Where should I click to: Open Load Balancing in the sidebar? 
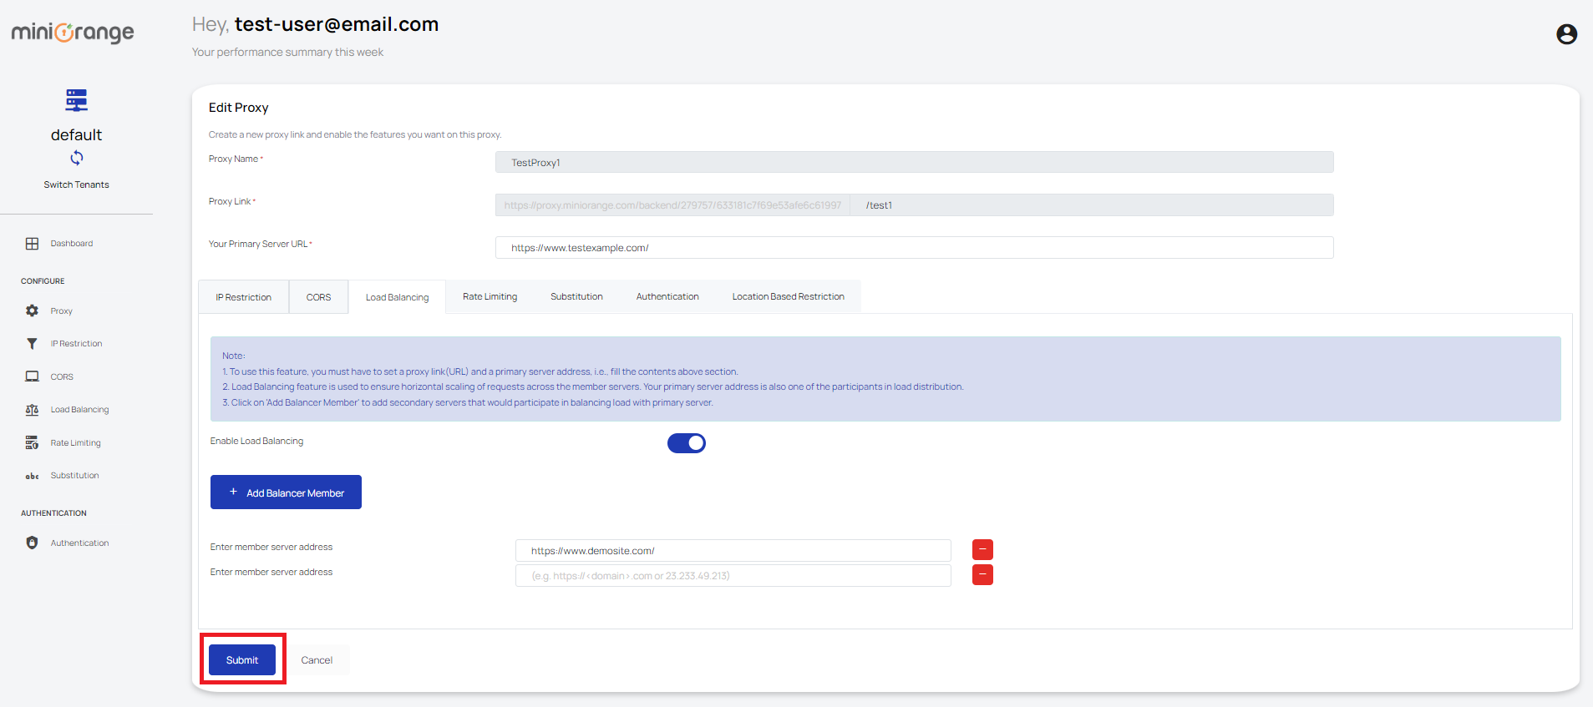coord(79,410)
